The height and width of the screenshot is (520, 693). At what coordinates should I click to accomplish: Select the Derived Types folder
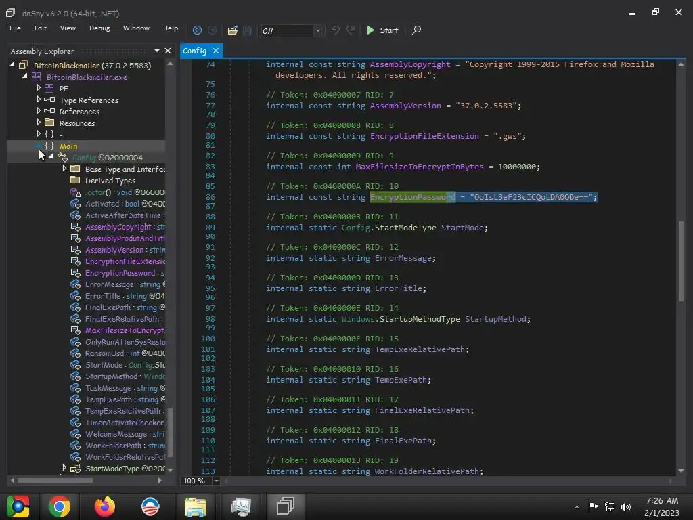[x=110, y=180]
